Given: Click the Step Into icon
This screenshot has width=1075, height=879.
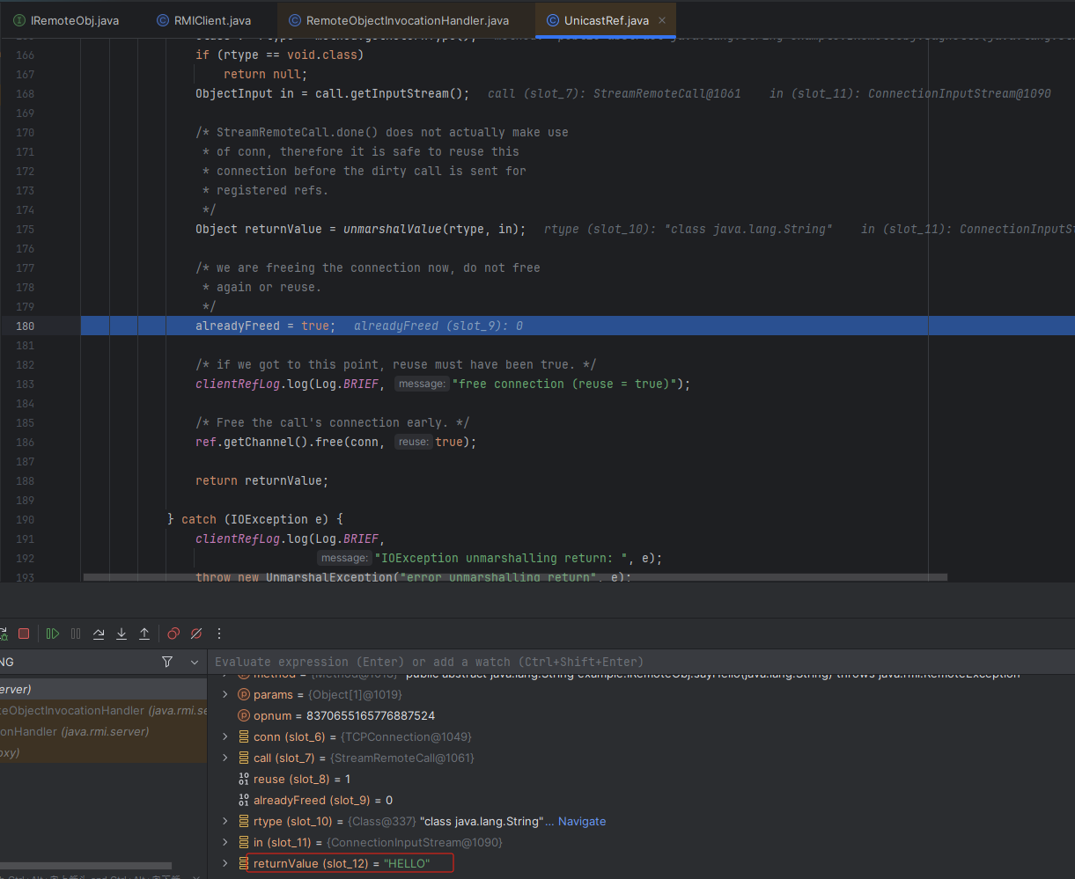Looking at the screenshot, I should click(x=121, y=634).
